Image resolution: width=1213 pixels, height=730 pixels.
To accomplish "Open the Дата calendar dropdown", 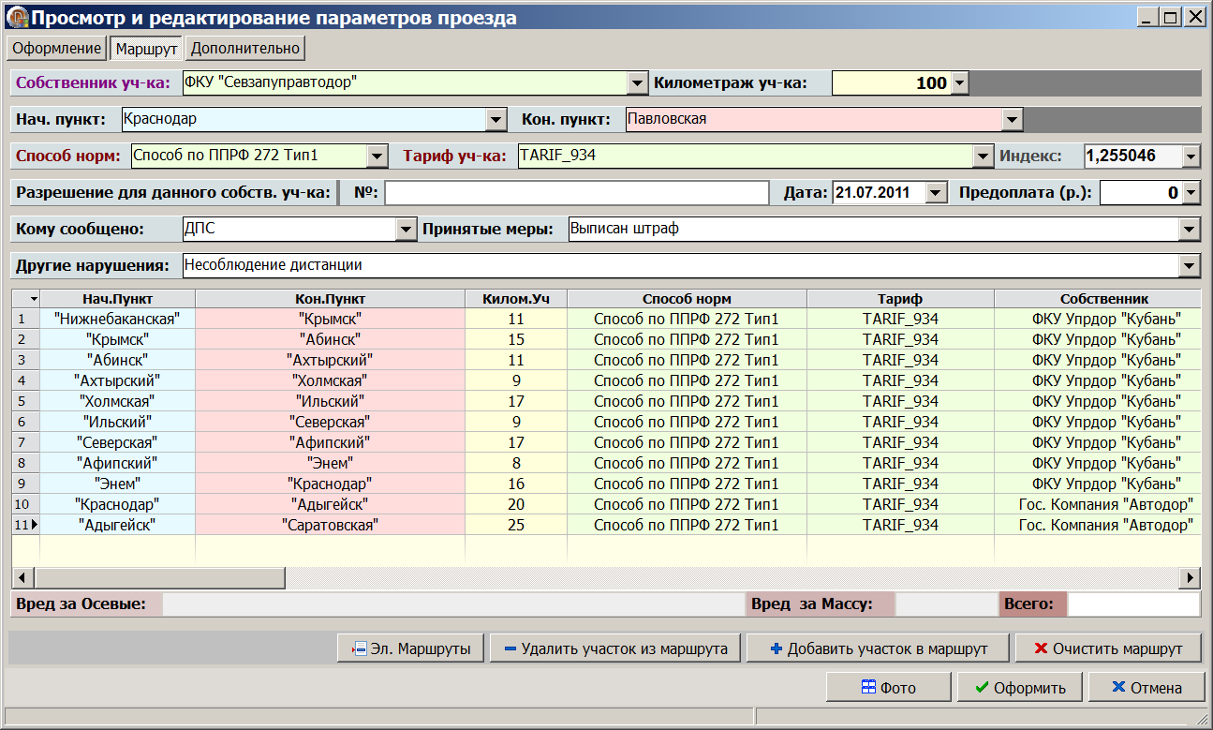I will [936, 193].
